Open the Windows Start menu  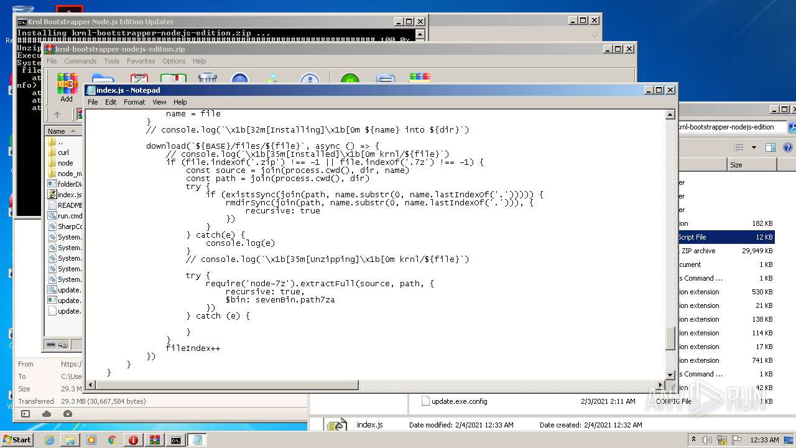[x=17, y=440]
